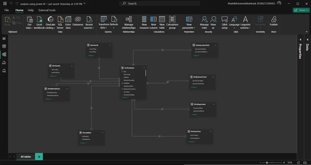Expand the file title dropdown arrow
Image resolution: width=311 pixels, height=165 pixels.
click(x=85, y=3)
